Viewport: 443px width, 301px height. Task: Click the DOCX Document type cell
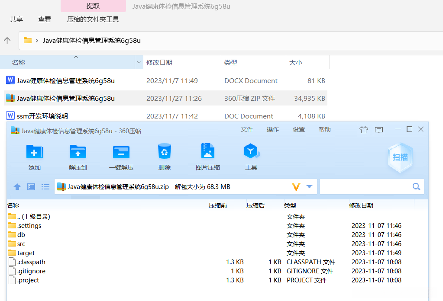point(251,81)
